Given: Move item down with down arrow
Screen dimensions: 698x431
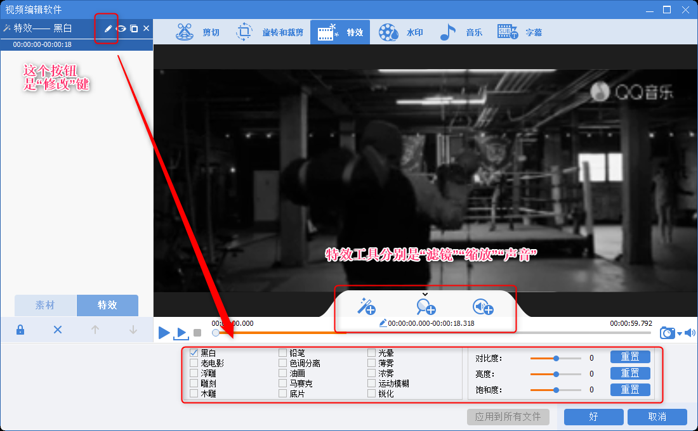Looking at the screenshot, I should point(133,330).
